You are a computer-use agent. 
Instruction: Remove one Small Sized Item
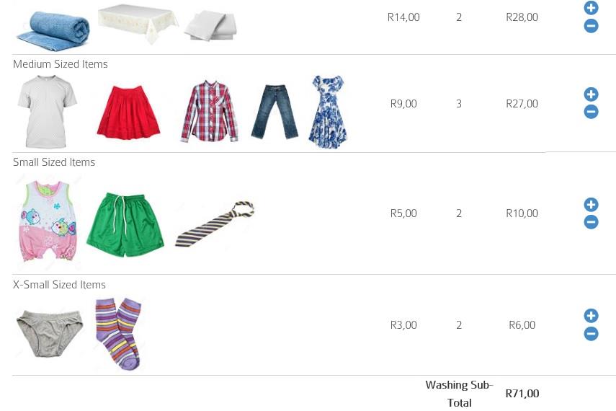[591, 222]
